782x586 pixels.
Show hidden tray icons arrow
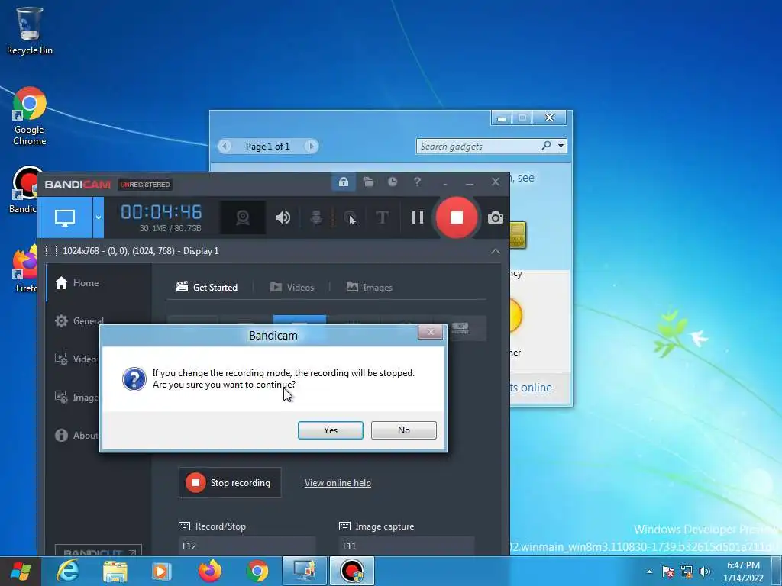[x=649, y=572]
